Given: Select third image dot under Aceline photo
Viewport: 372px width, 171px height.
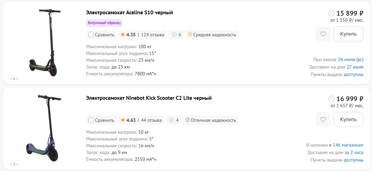Looking at the screenshot, I should point(17,79).
